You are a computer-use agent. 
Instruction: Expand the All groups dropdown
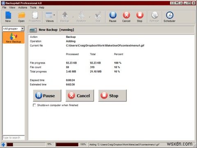coord(22,29)
